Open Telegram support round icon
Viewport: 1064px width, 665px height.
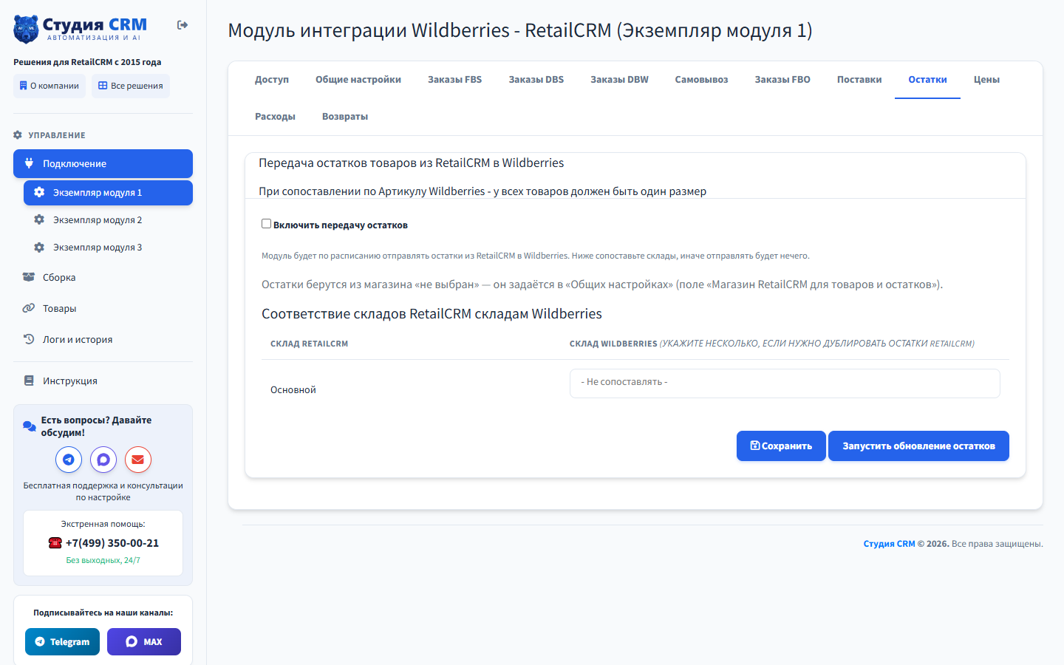click(69, 460)
